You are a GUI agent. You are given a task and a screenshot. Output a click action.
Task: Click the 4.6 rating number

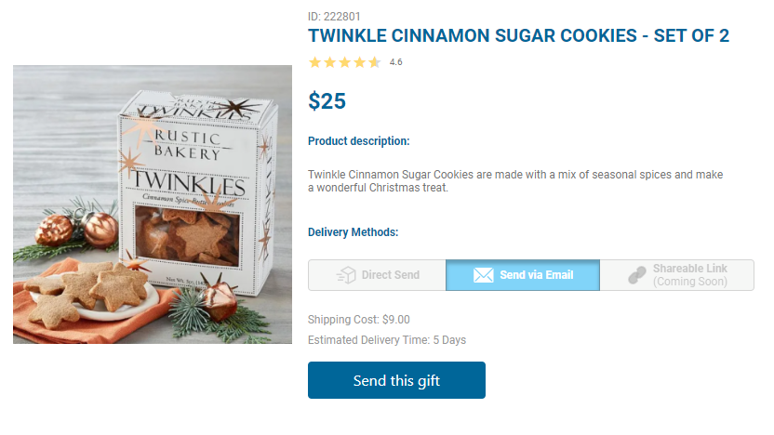(x=395, y=62)
